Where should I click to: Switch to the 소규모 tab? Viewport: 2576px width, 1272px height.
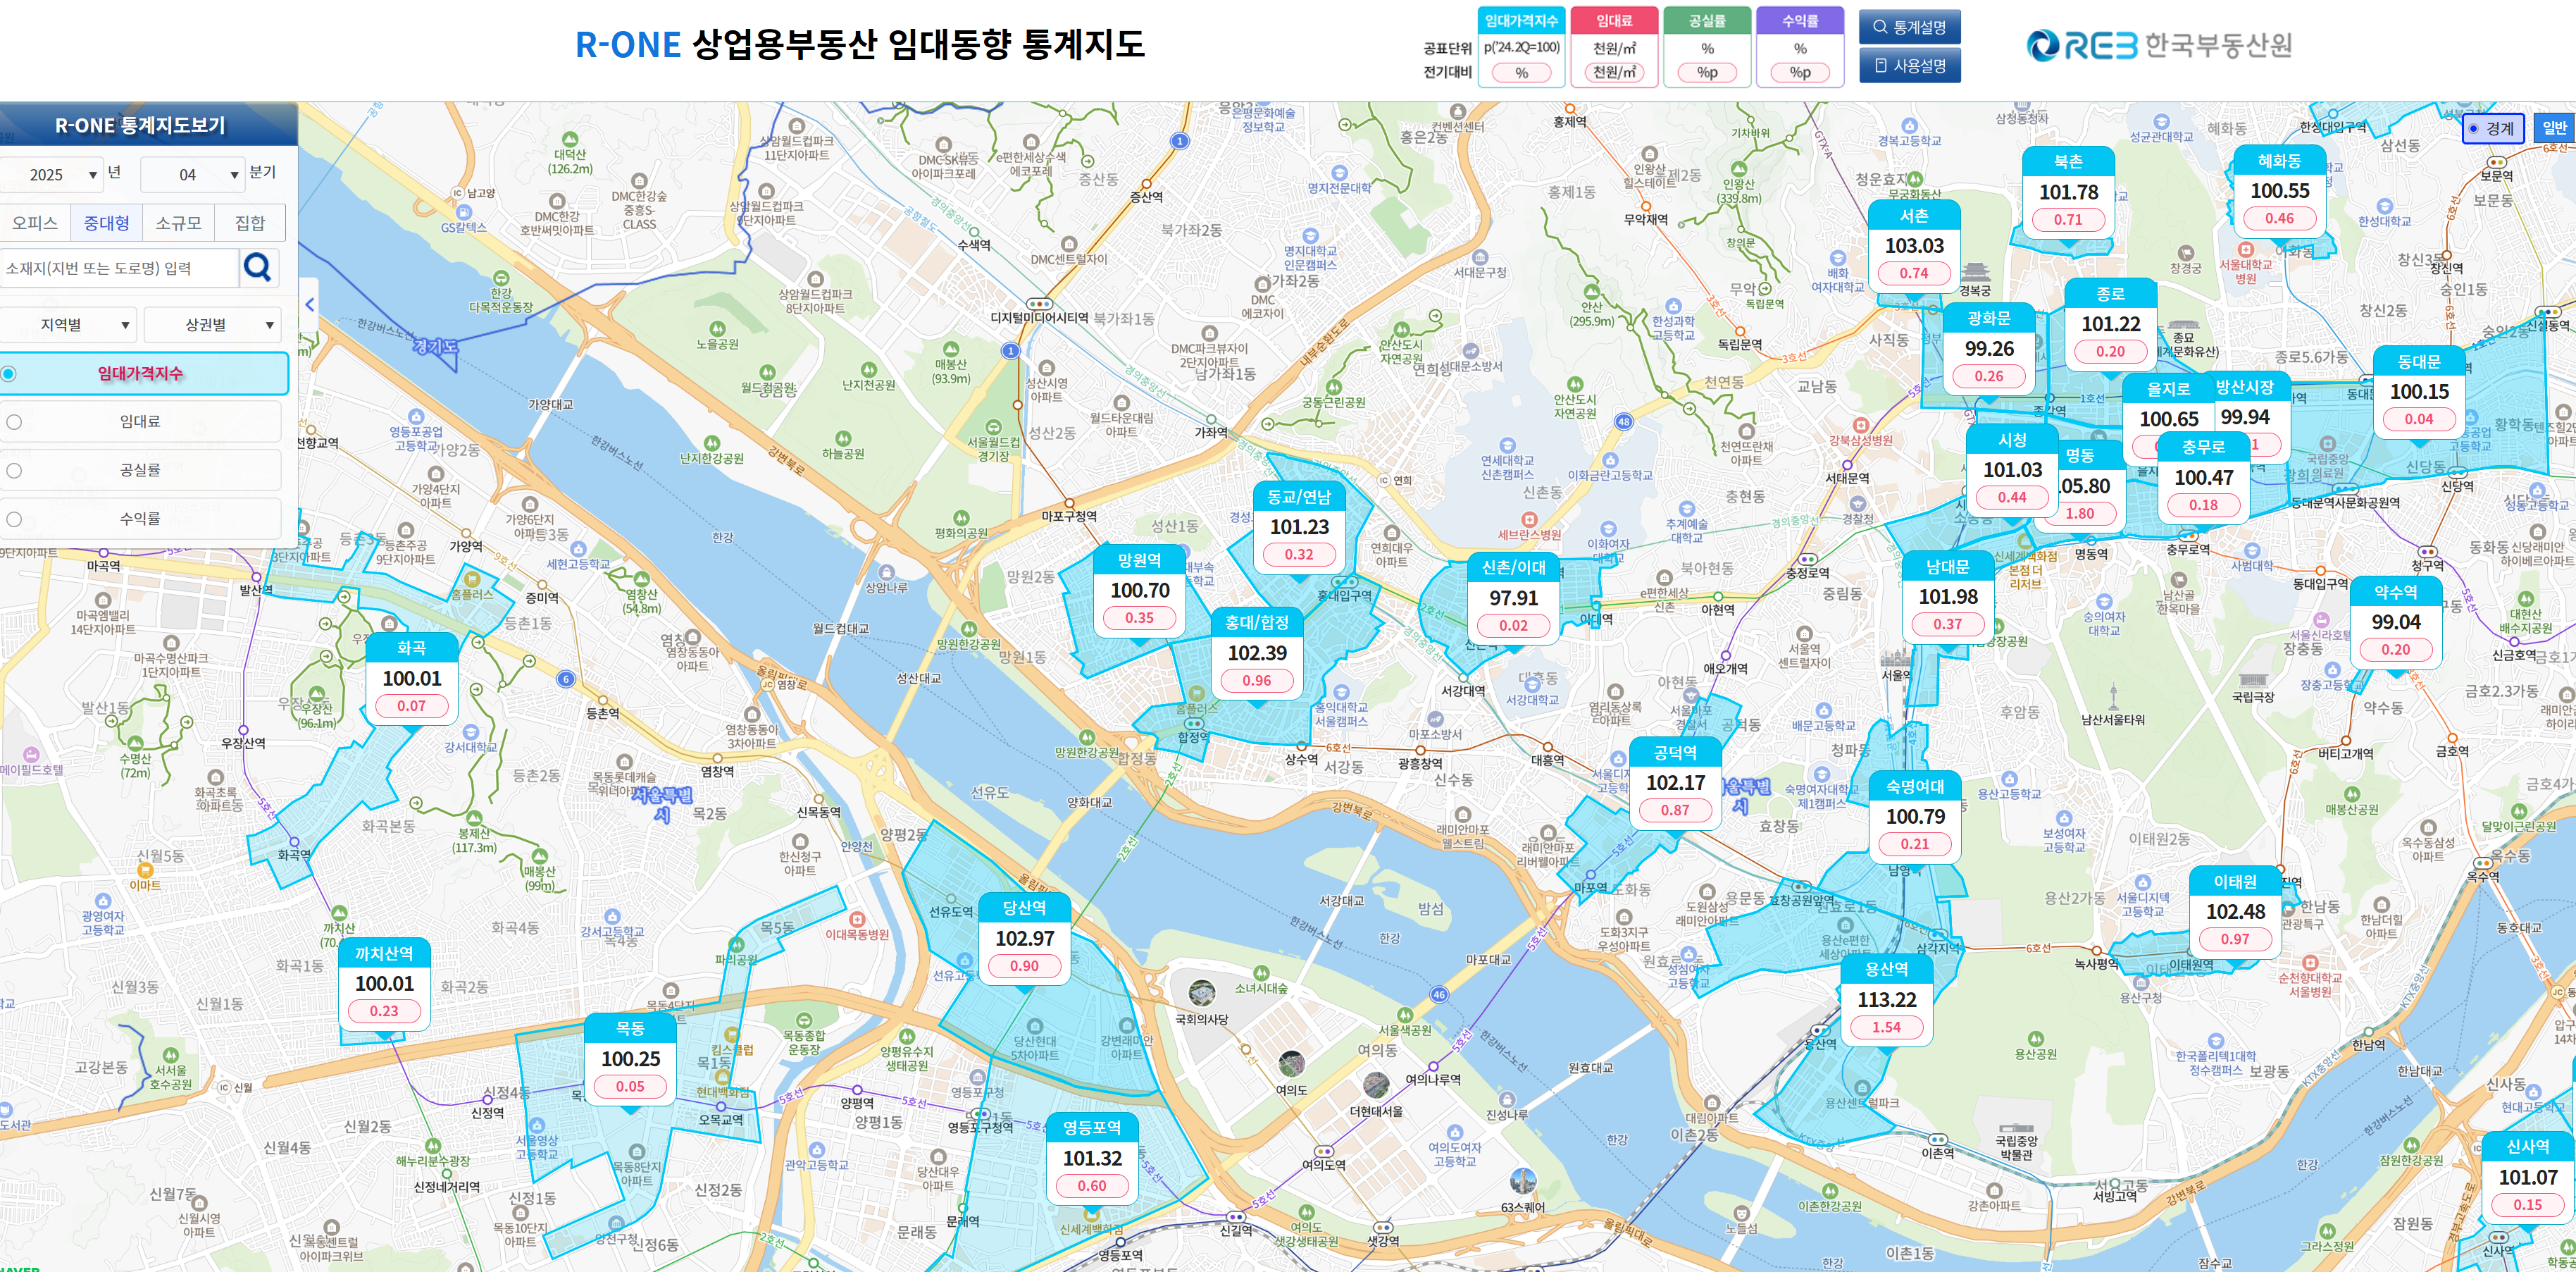tap(178, 223)
